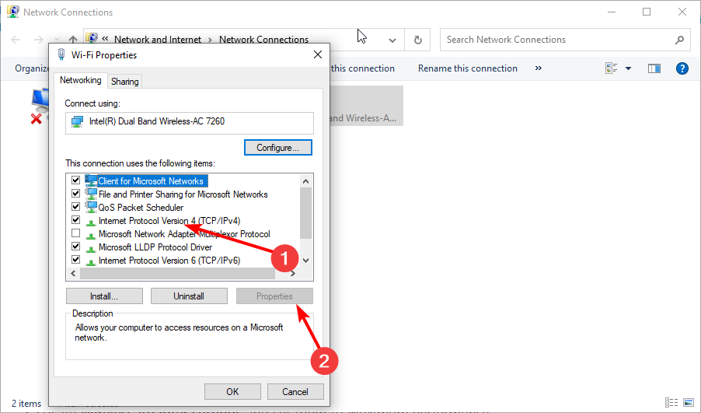Select the disconnected network adapter icon
Viewport: 701px width, 413px height.
coord(40,106)
